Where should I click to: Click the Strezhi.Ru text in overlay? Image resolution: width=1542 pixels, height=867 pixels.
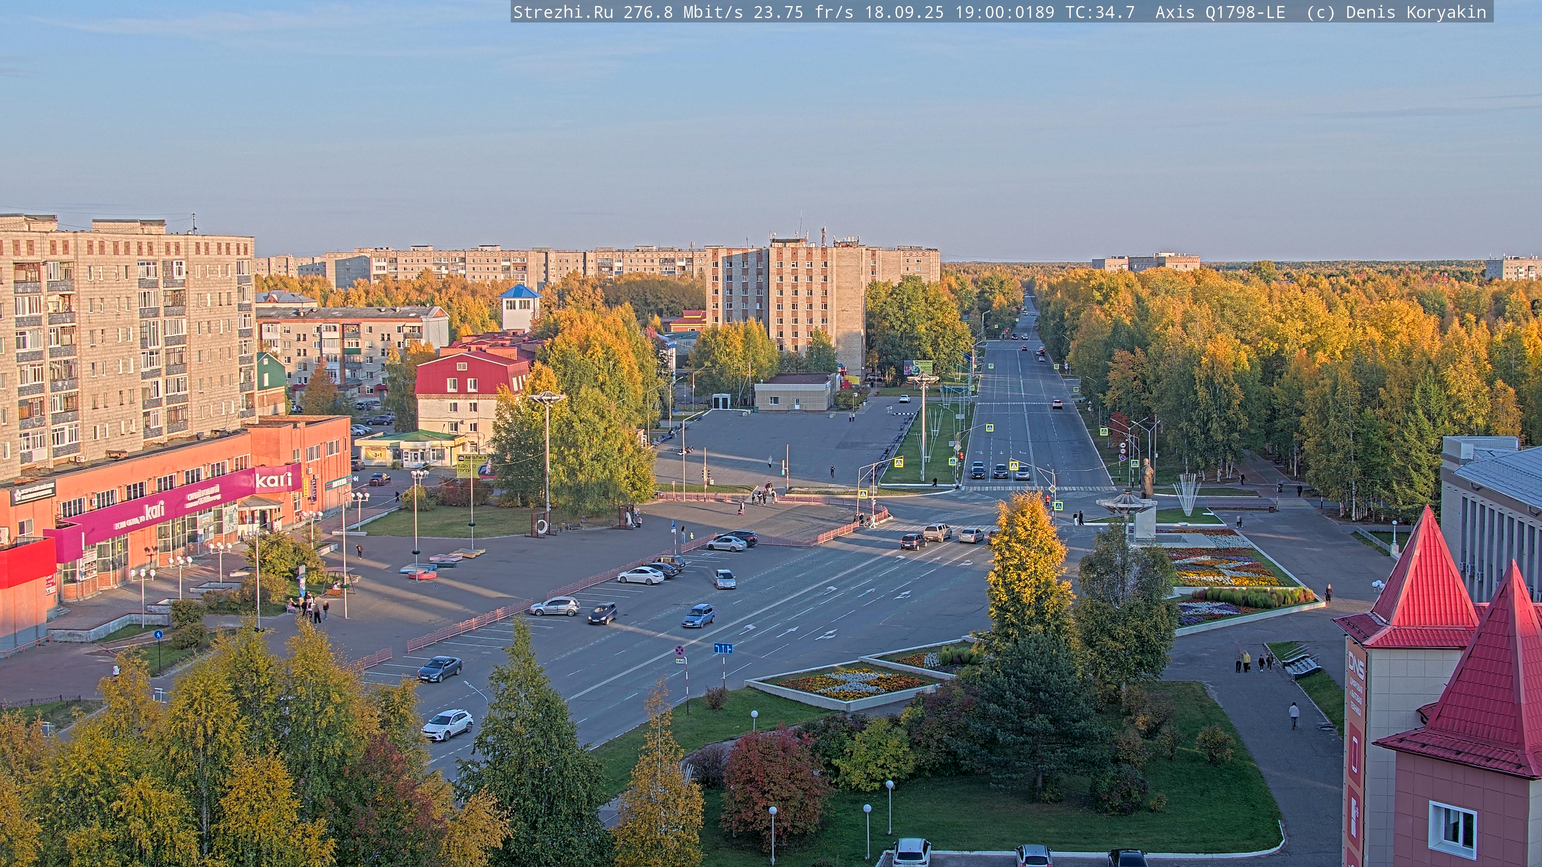tap(563, 12)
